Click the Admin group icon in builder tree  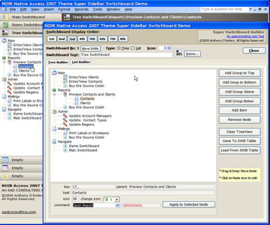(55, 111)
